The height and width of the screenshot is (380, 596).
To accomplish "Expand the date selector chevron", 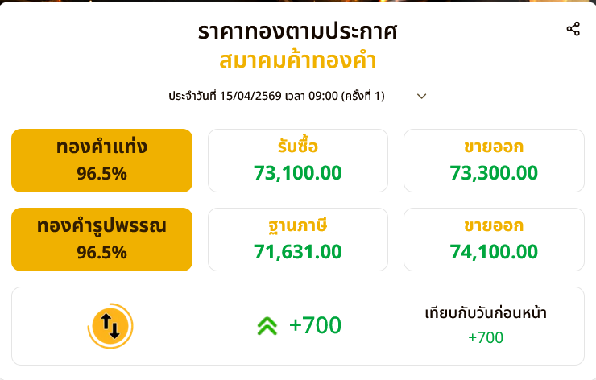I will point(421,97).
